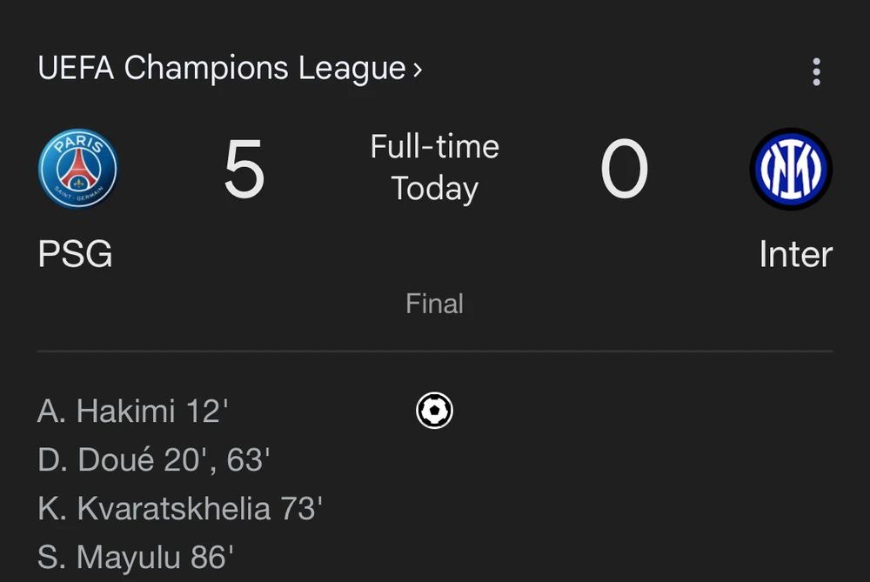Viewport: 870px width, 582px height.
Task: Click Kvaratskhelia's 73' goal minute
Action: [301, 509]
